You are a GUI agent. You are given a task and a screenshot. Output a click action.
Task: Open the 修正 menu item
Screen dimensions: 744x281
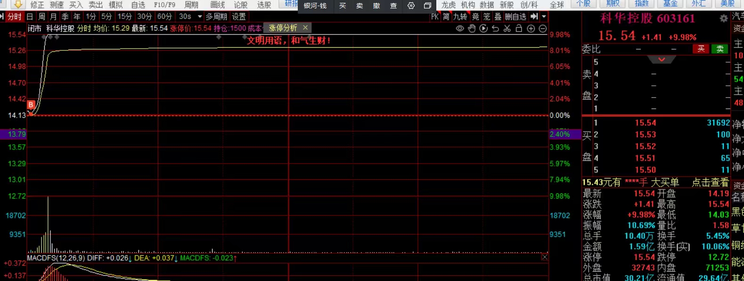pyautogui.click(x=37, y=5)
